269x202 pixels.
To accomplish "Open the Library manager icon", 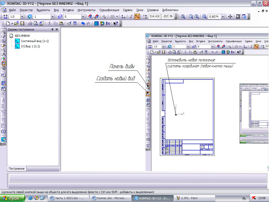I will [x=96, y=23].
